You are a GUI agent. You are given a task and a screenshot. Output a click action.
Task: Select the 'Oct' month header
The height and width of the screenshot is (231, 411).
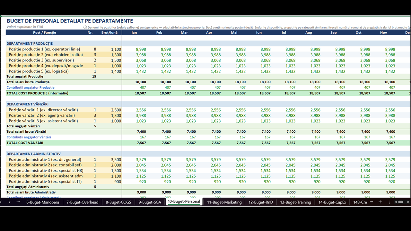pos(358,32)
